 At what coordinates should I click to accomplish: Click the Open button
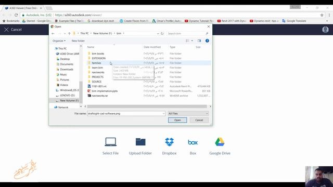(177, 120)
